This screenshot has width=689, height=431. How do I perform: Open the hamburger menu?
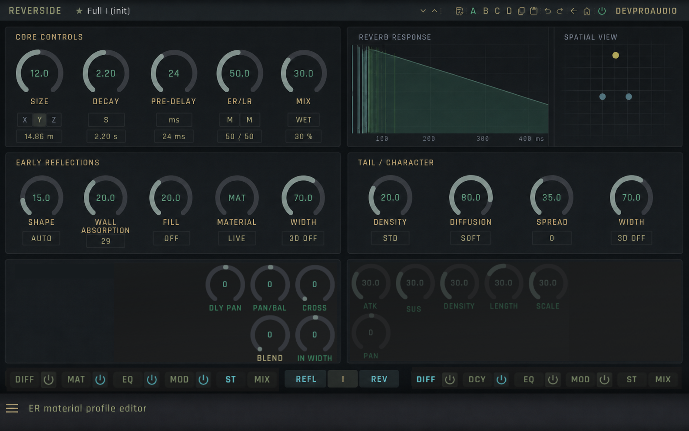(x=12, y=408)
